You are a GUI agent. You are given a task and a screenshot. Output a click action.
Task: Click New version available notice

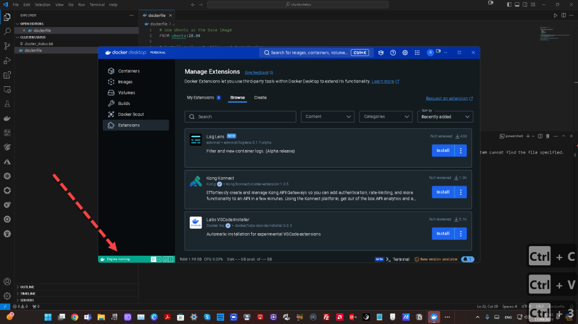click(x=436, y=259)
